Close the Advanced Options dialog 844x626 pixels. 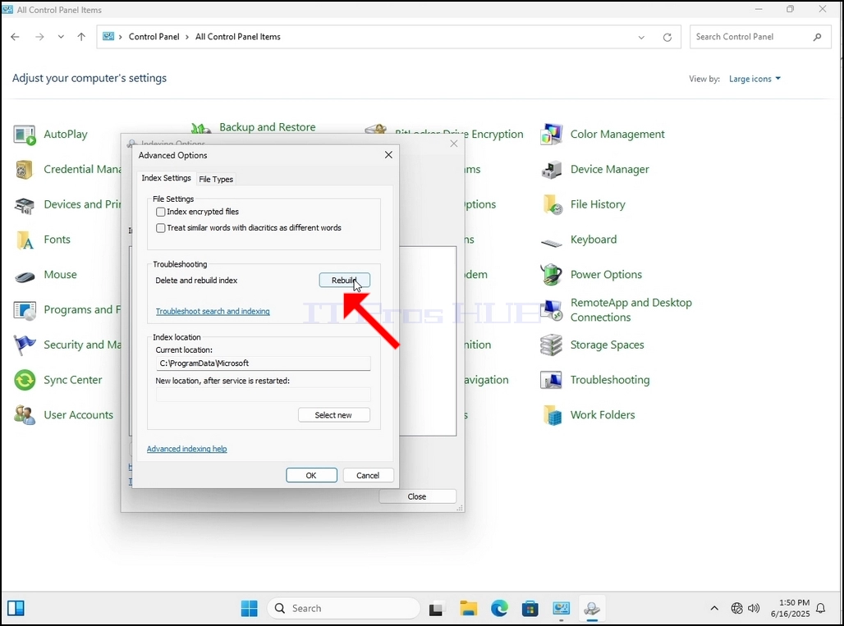point(388,155)
